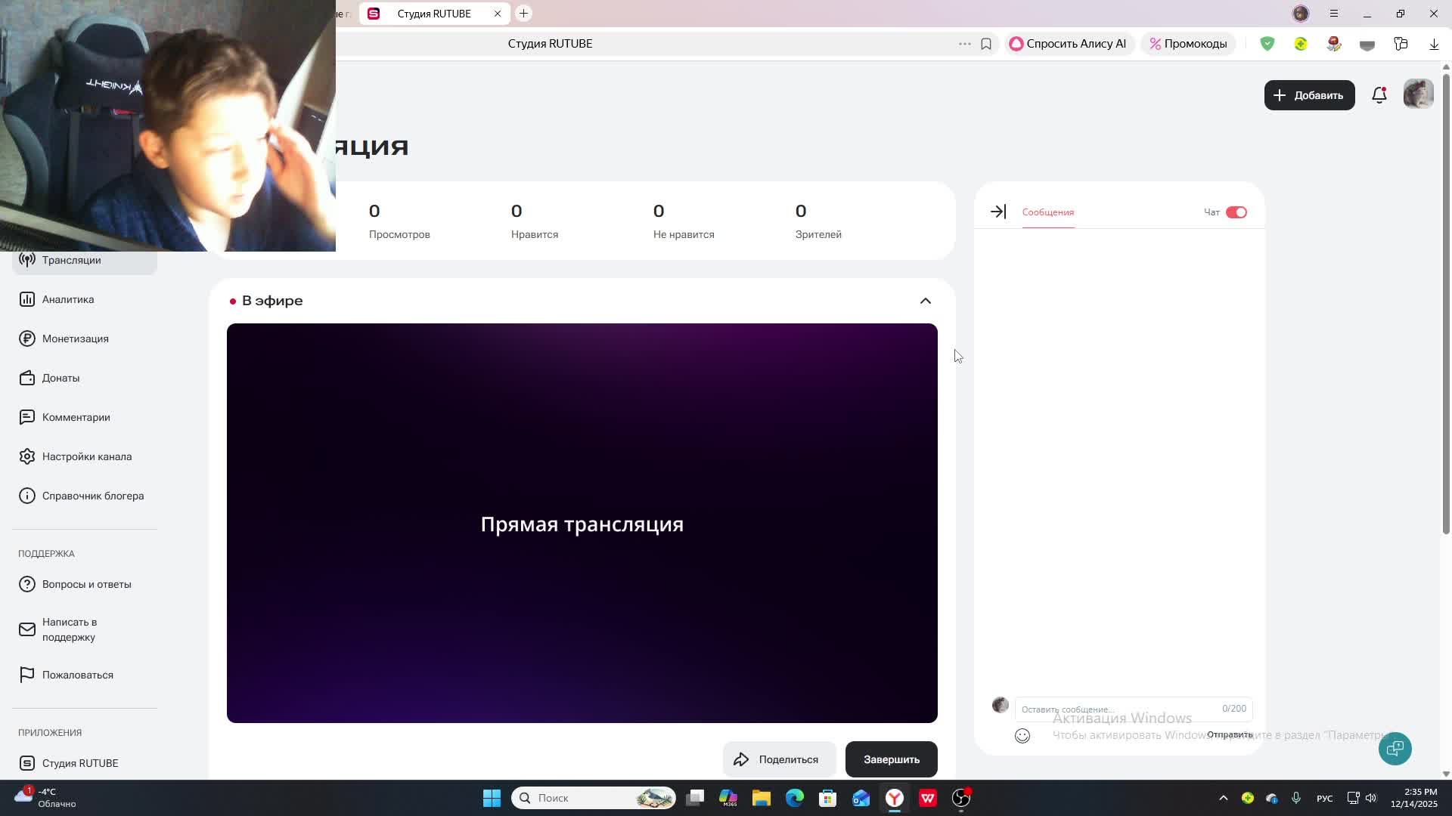Switch to the Сообщения tab
The height and width of the screenshot is (816, 1452).
coord(1047,212)
